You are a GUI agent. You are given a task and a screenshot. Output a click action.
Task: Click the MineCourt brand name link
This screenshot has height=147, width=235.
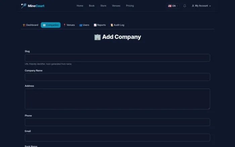pyautogui.click(x=36, y=6)
